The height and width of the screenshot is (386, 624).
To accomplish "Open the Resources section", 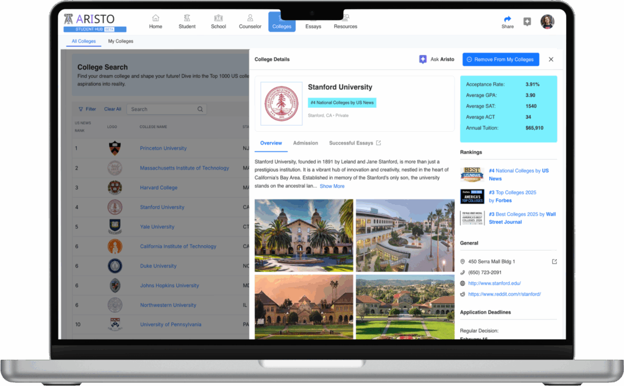I will [x=346, y=22].
